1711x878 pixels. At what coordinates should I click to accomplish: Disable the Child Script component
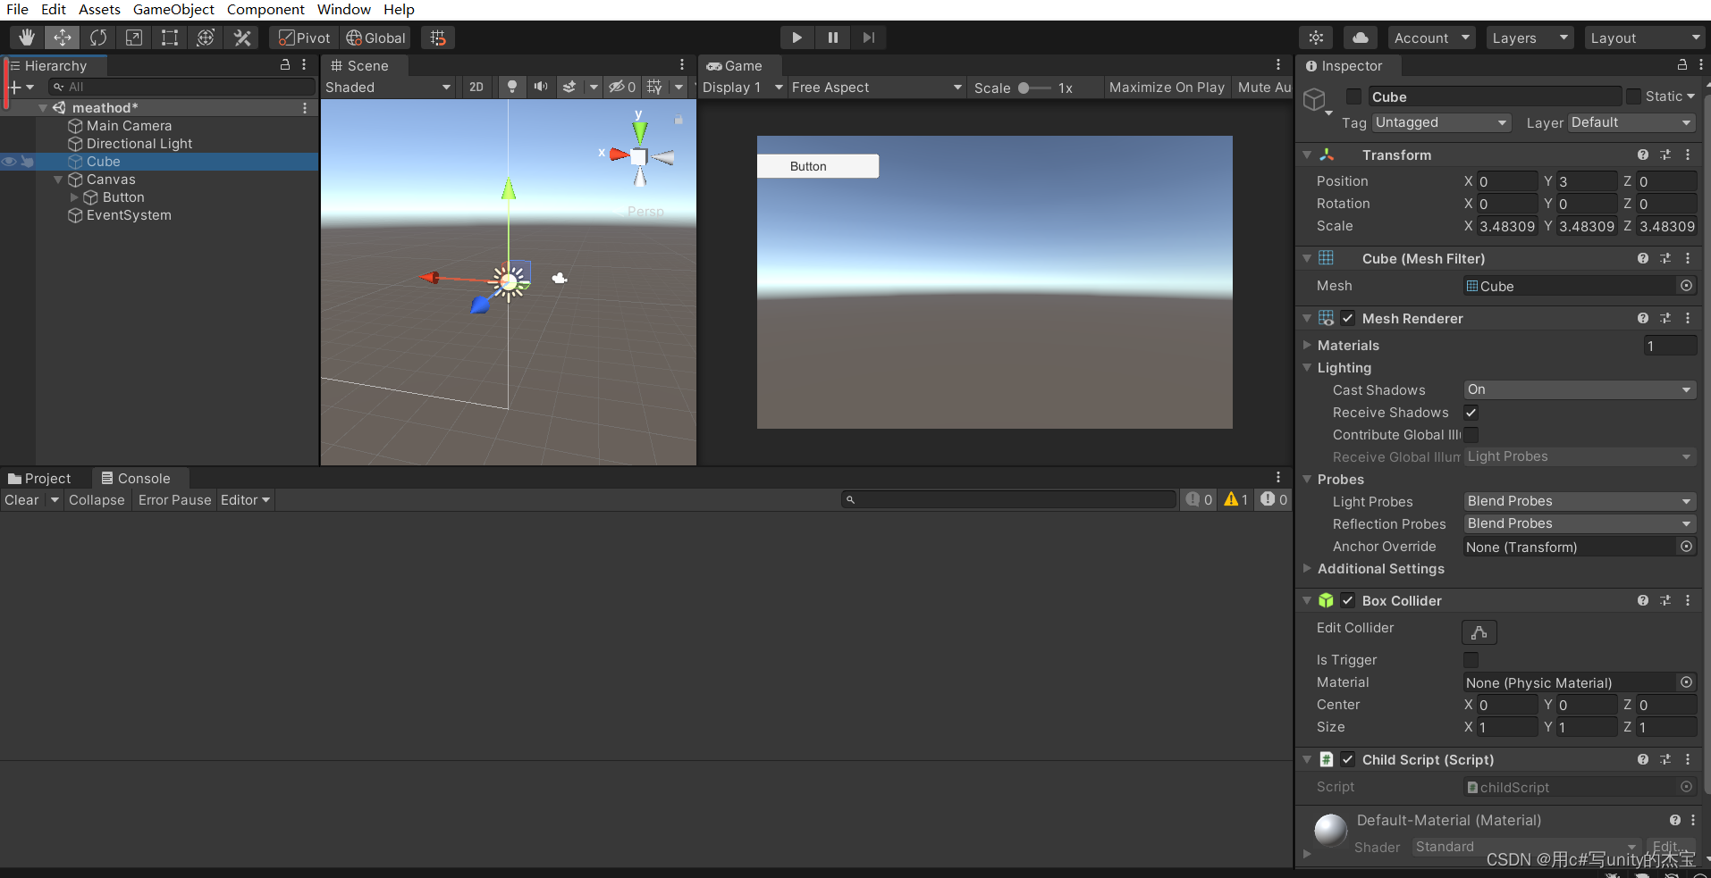click(1348, 759)
